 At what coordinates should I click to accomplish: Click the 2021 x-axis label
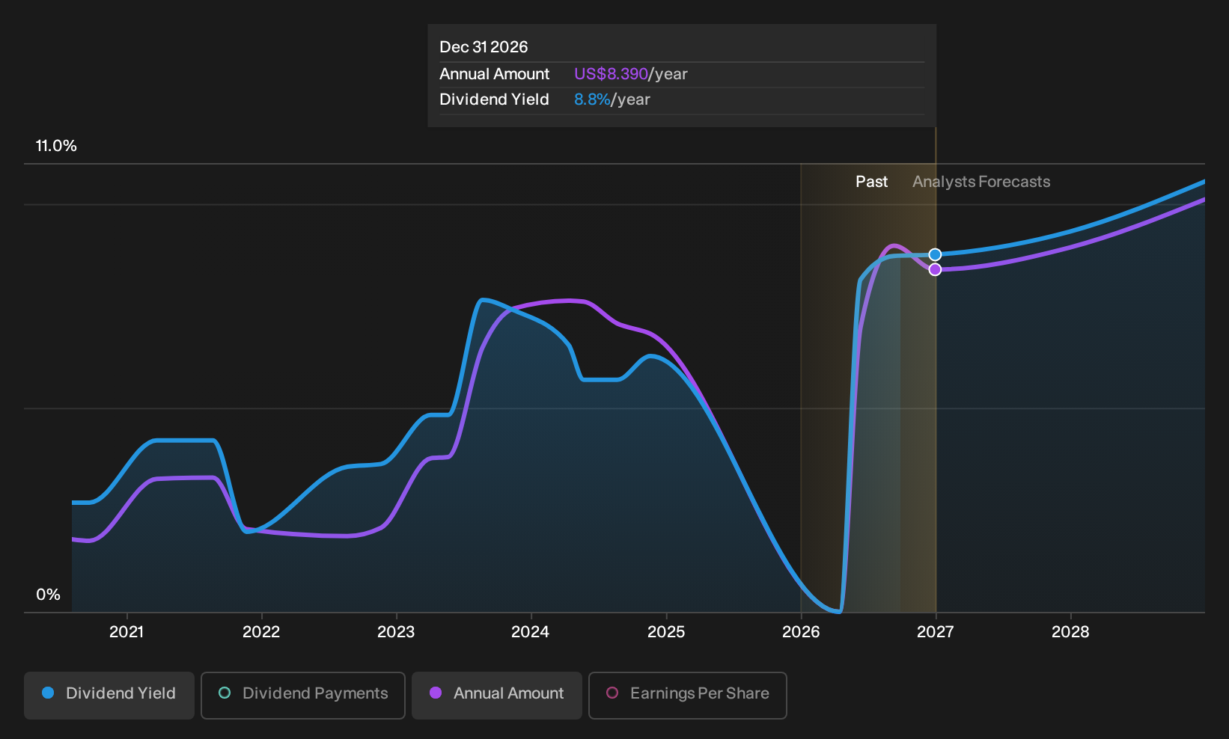tap(126, 632)
